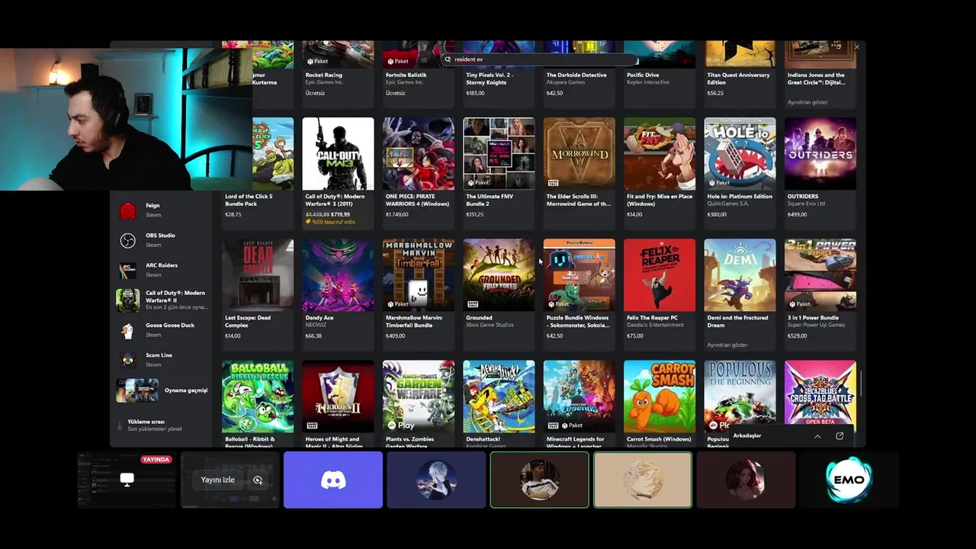Open Plants vs. Zombies Garden Warfare tile
Viewport: 976px width, 549px height.
[x=418, y=403]
